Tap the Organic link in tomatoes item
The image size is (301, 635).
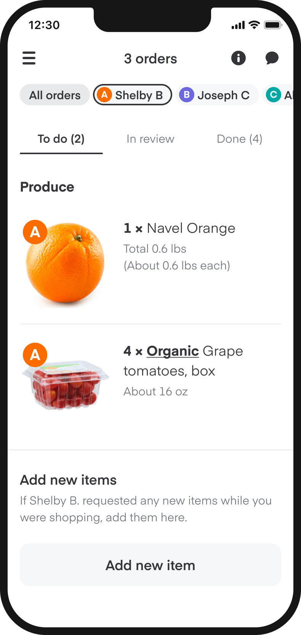click(173, 351)
